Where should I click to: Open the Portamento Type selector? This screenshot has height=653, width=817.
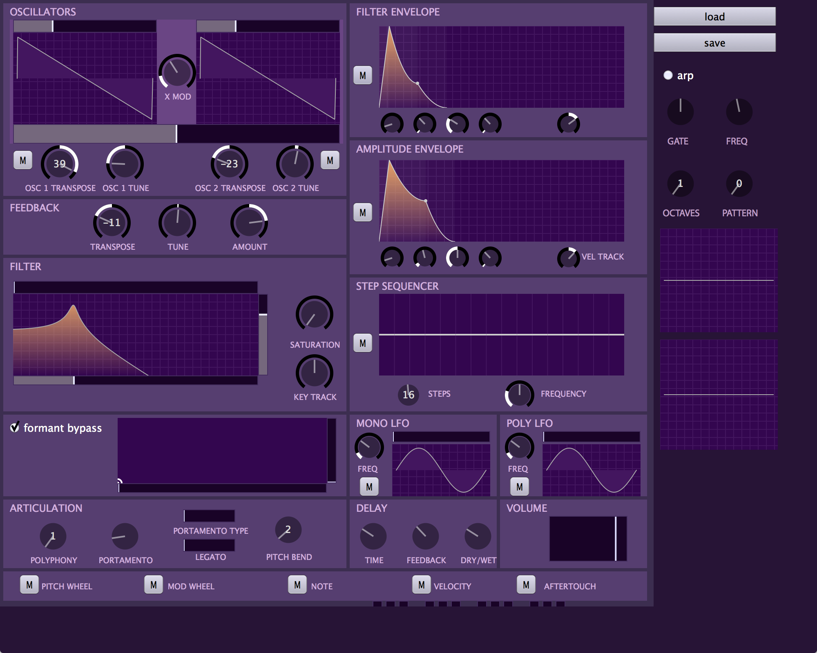coord(210,515)
